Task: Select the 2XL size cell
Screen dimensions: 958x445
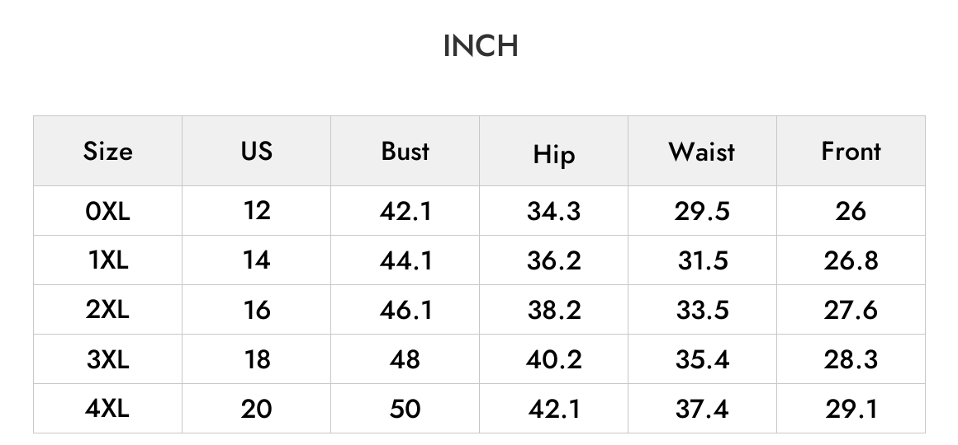Action: [x=107, y=311]
